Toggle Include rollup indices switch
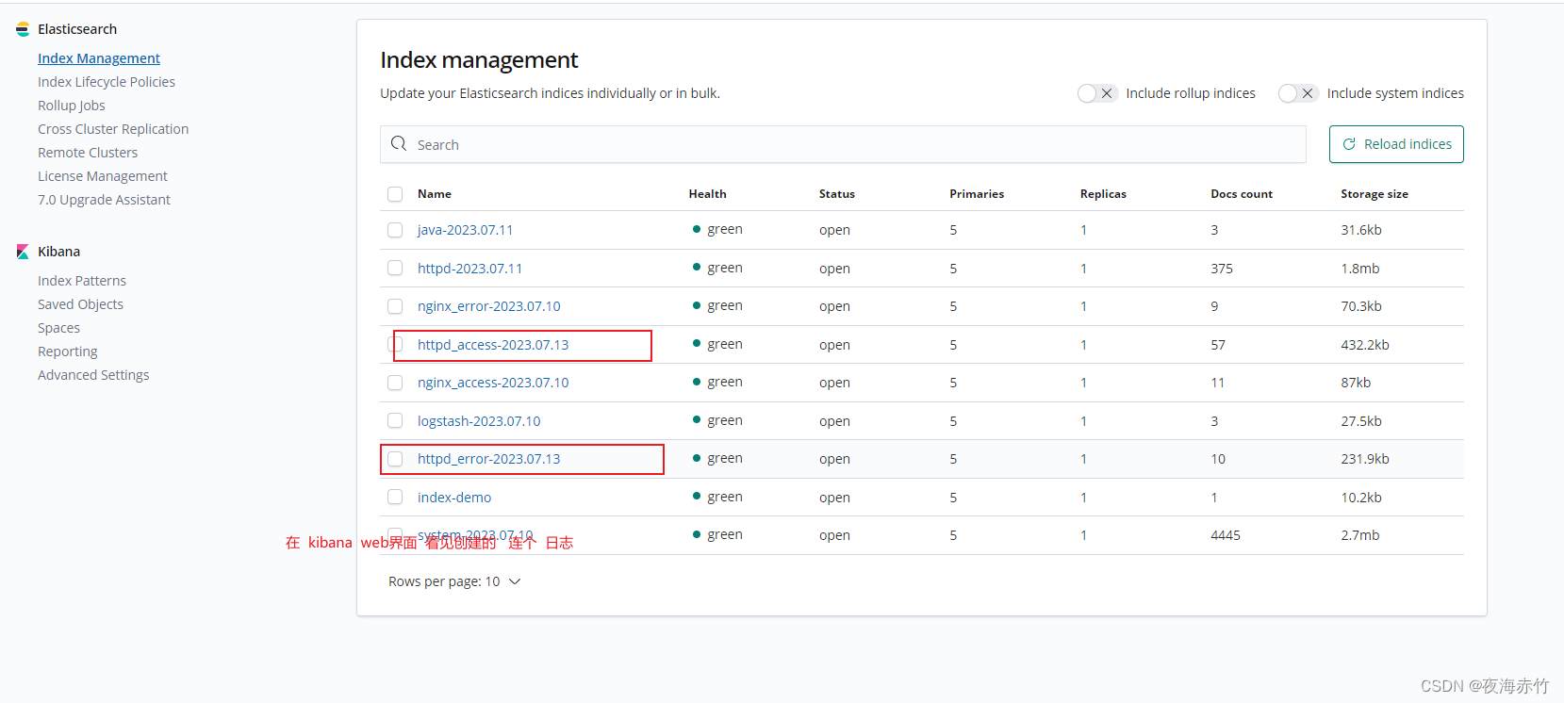The image size is (1564, 703). [1098, 93]
